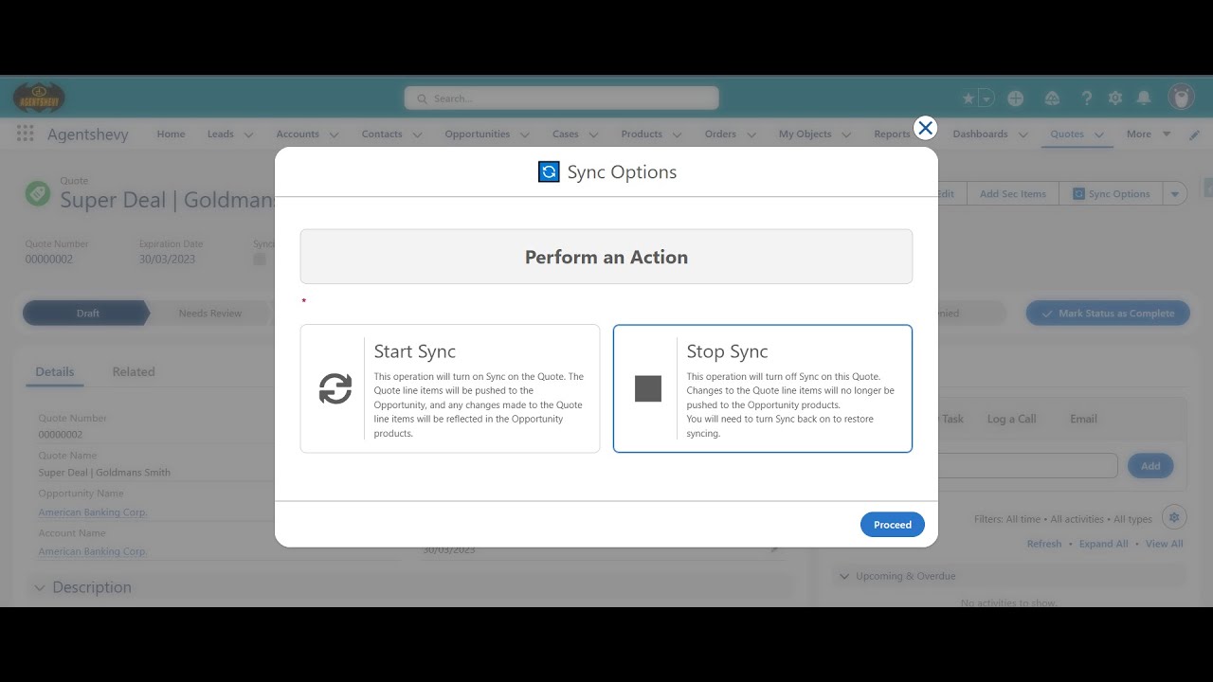Open the favorites list dropdown arrow
Viewport: 1213px width, 682px height.
(x=987, y=99)
